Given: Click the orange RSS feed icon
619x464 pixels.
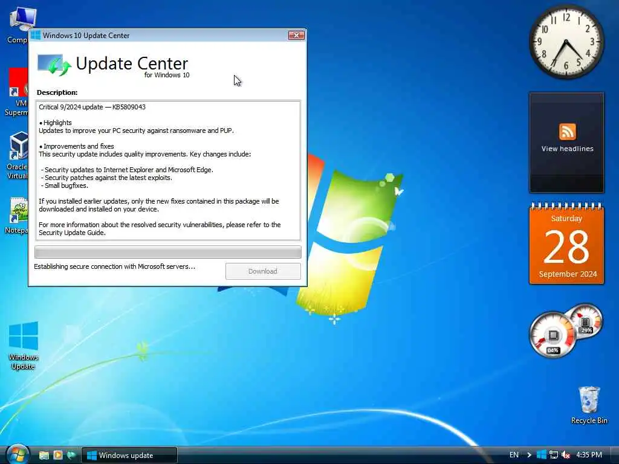Looking at the screenshot, I should [x=567, y=131].
